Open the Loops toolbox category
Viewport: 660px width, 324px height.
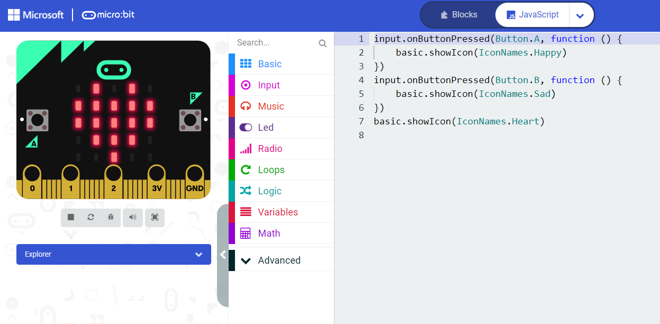[281, 170]
